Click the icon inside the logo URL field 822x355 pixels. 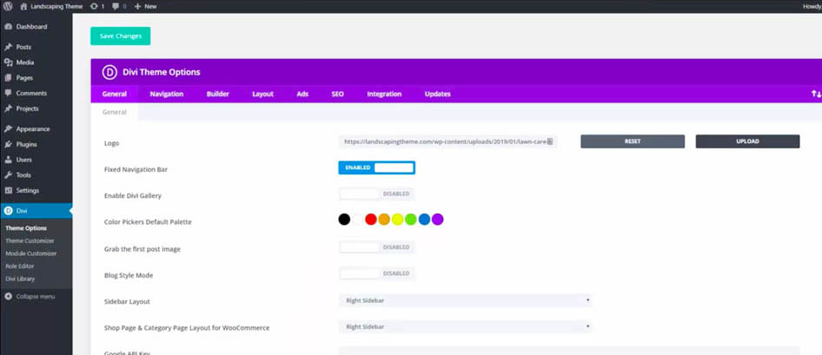coord(549,141)
